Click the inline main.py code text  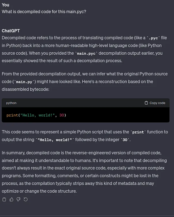click(x=24, y=82)
